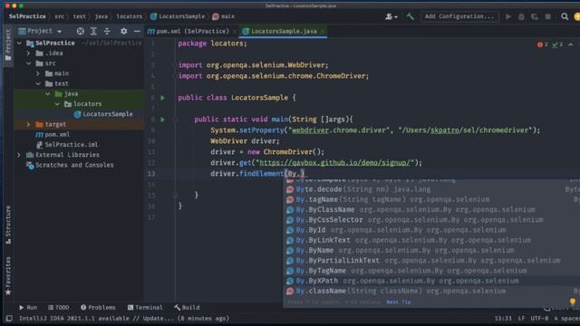
Task: Click the Run with Coverage icon
Action: tap(535, 16)
